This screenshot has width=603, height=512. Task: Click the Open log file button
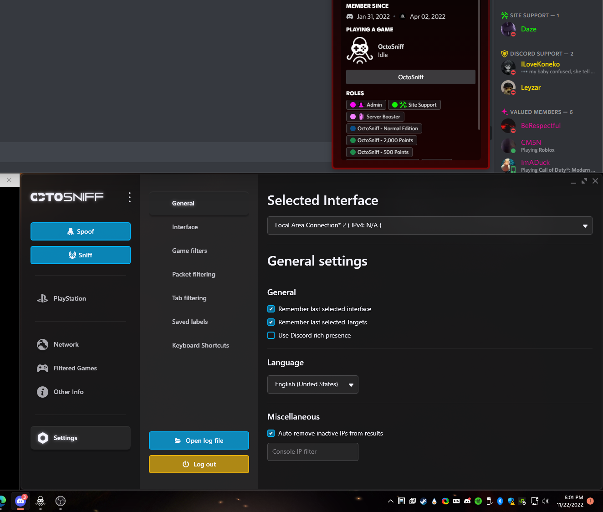click(x=199, y=440)
